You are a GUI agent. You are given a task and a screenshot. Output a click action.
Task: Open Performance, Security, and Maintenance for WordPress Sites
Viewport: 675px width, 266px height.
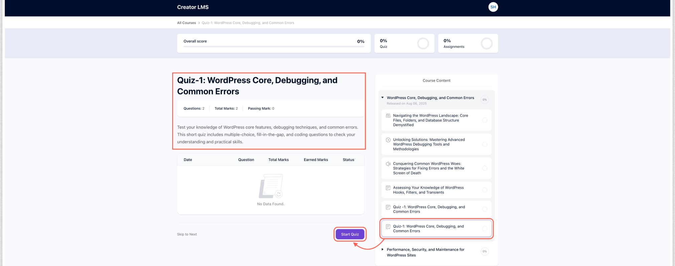point(425,252)
